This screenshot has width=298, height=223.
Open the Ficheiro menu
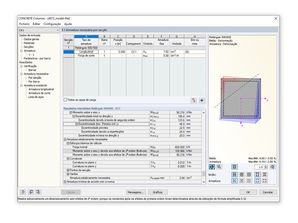pyautogui.click(x=24, y=24)
